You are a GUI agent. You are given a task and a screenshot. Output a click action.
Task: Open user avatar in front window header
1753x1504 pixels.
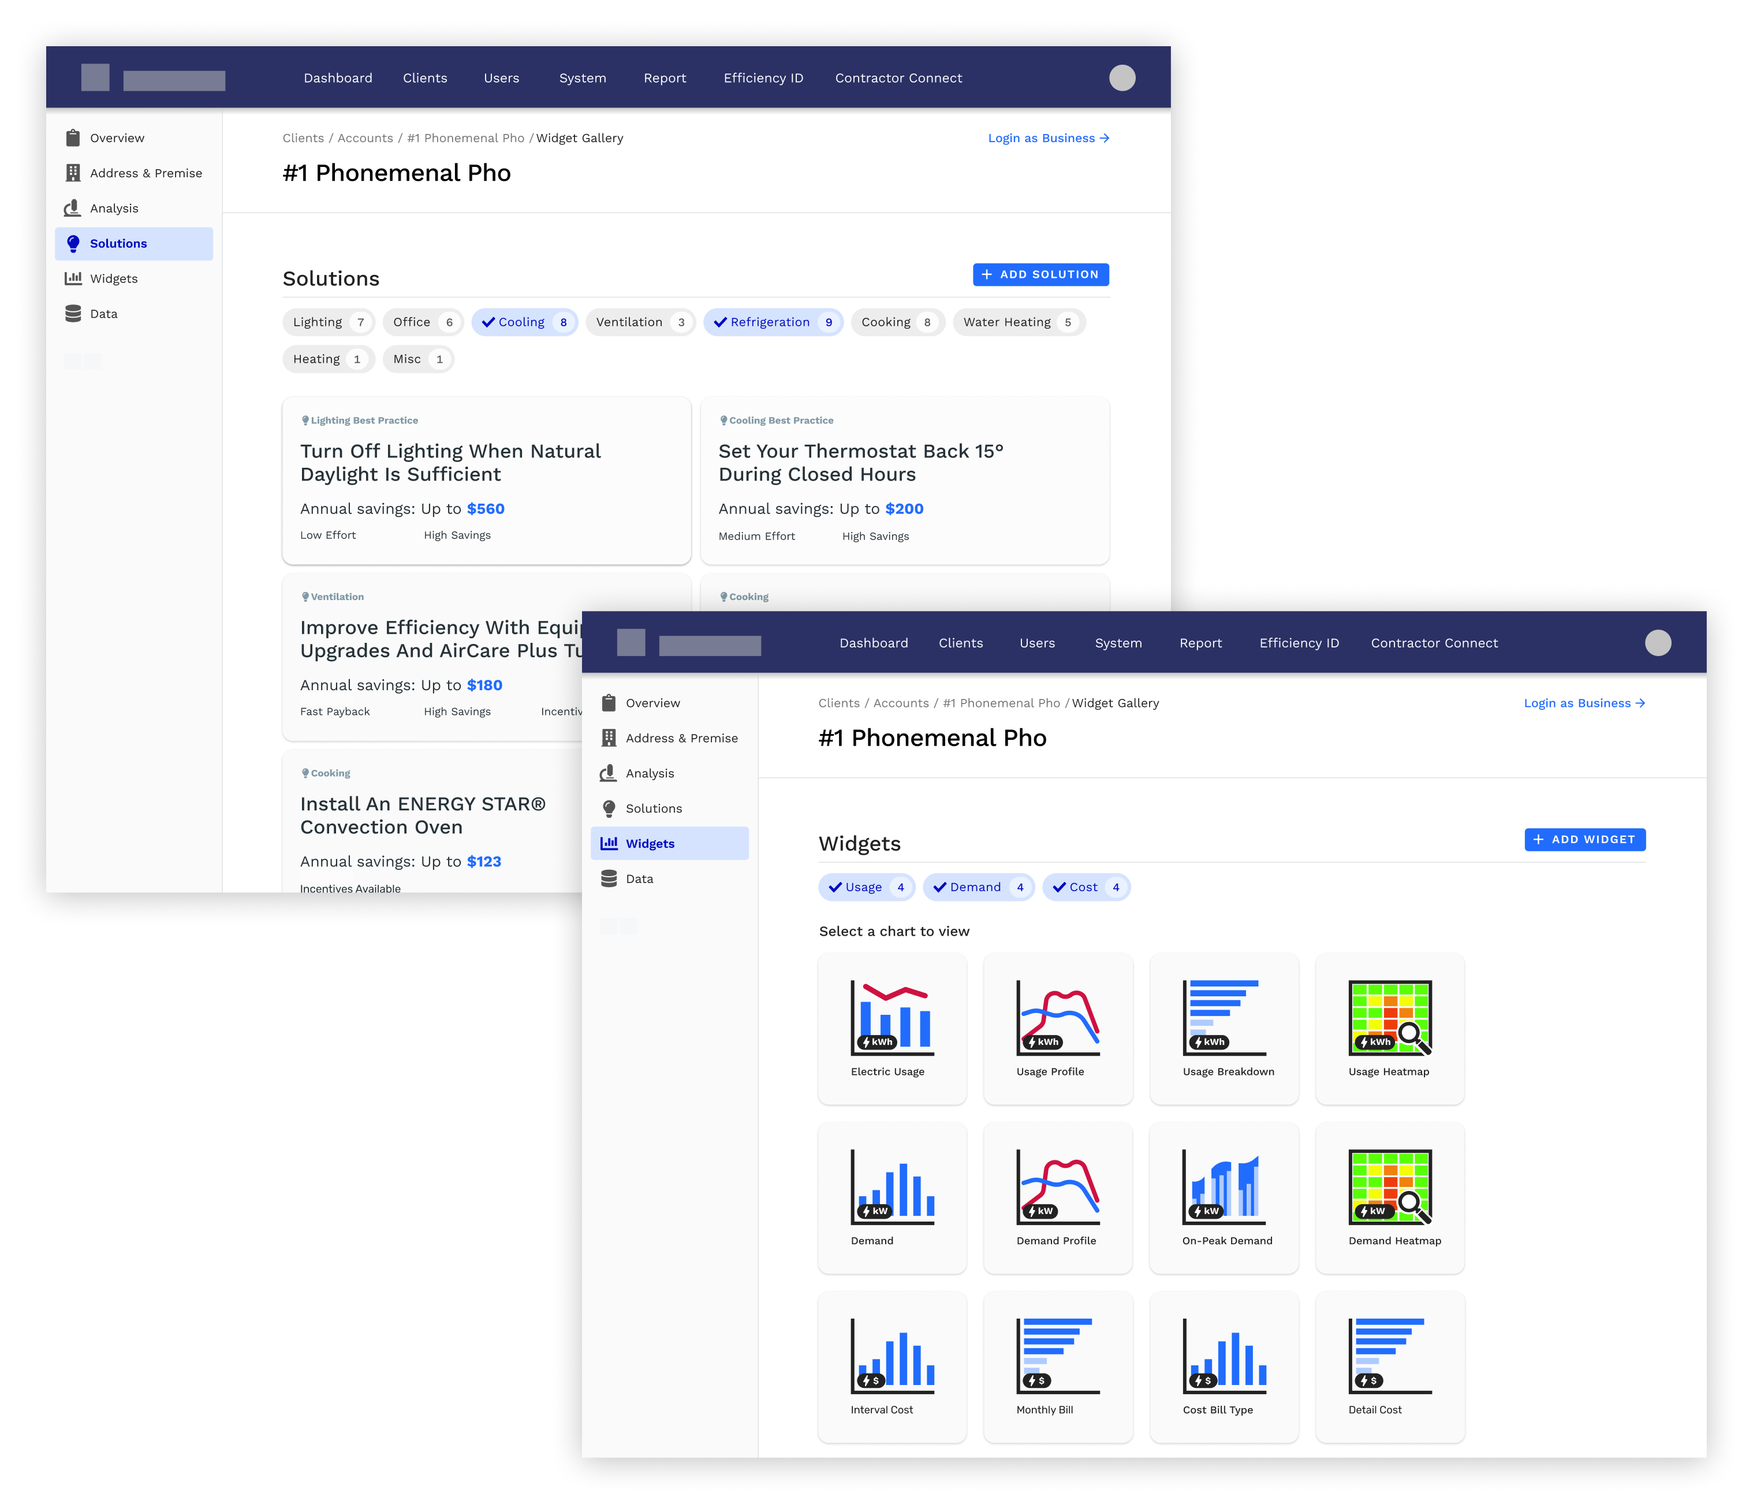1657,643
